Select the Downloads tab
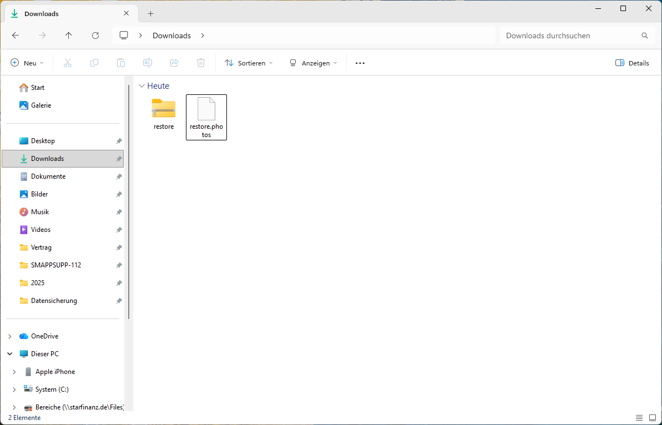This screenshot has width=662, height=425. click(x=71, y=13)
